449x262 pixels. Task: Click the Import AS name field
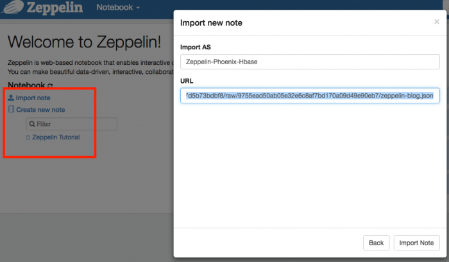coord(310,62)
